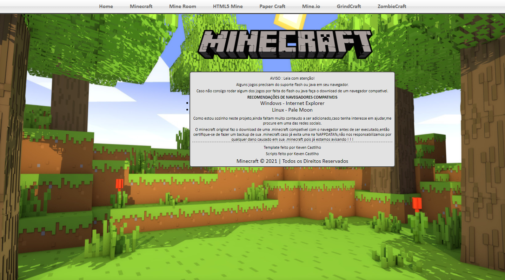Open the Mine.io game page
The image size is (505, 280).
pyautogui.click(x=311, y=6)
